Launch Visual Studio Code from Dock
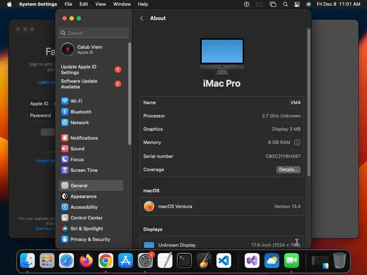 coord(224,261)
